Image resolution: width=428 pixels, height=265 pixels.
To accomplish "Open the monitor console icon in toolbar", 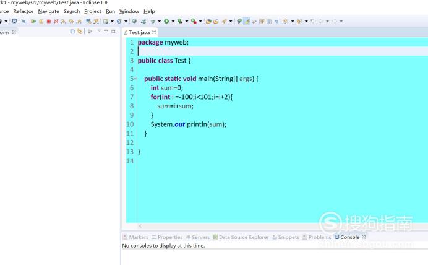I will coord(14,21).
